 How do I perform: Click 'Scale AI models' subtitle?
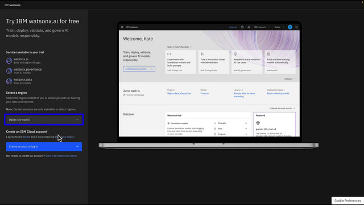[22, 83]
